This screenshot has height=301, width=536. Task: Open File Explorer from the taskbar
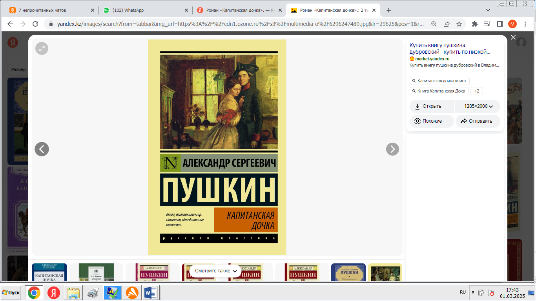(73, 293)
